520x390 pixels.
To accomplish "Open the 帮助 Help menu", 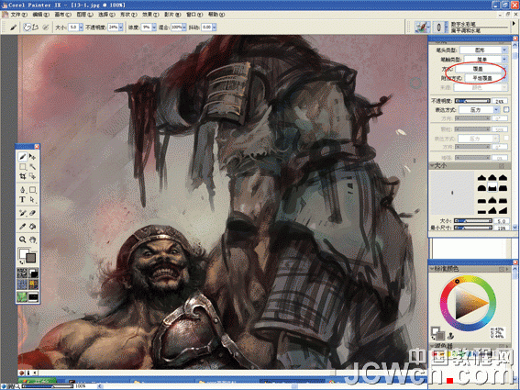I will tap(216, 15).
